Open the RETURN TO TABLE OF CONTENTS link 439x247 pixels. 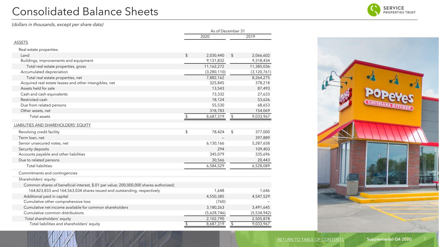310,240
